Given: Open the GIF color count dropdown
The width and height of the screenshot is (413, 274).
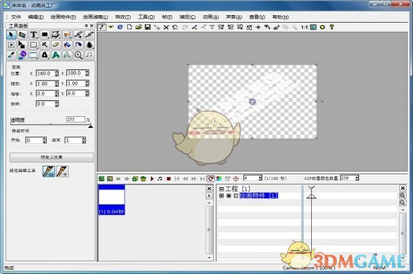Looking at the screenshot, I should tap(357, 178).
